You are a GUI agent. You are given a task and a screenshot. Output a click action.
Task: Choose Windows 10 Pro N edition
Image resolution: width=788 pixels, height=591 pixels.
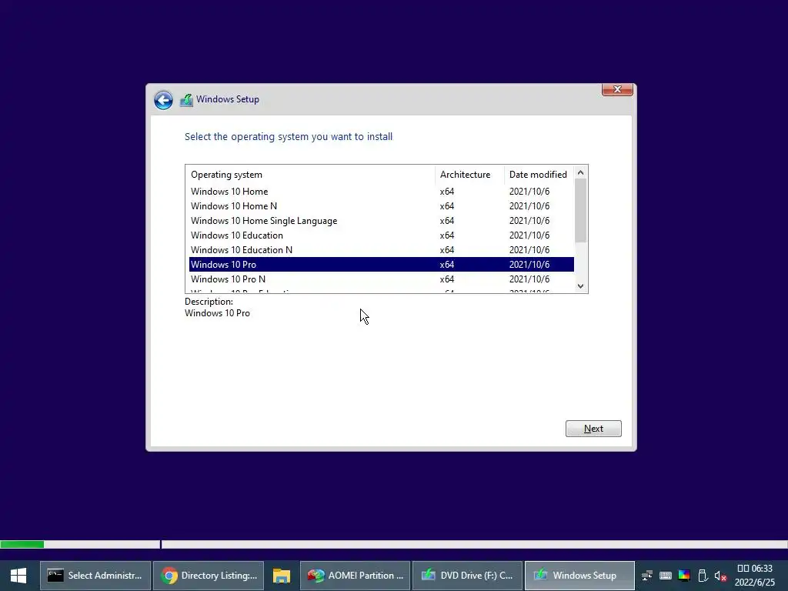[x=382, y=279]
